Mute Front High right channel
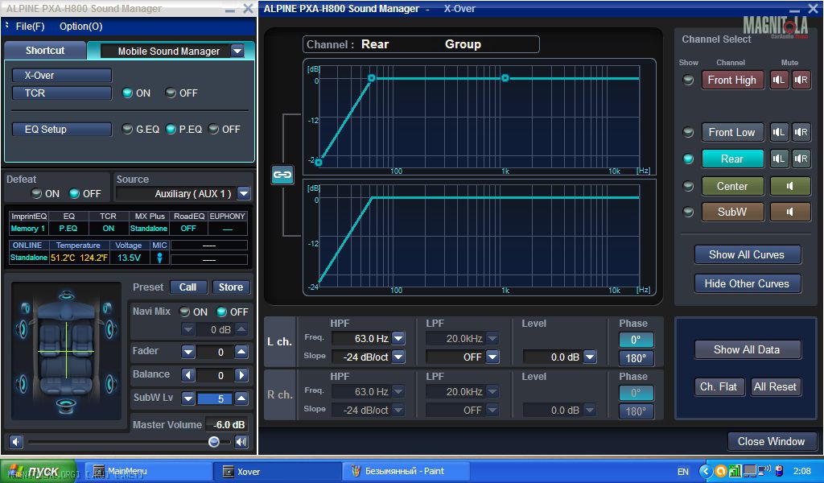The height and width of the screenshot is (483, 824). coord(801,80)
